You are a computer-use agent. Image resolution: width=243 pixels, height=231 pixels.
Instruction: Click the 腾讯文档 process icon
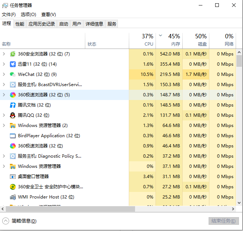pos(13,105)
